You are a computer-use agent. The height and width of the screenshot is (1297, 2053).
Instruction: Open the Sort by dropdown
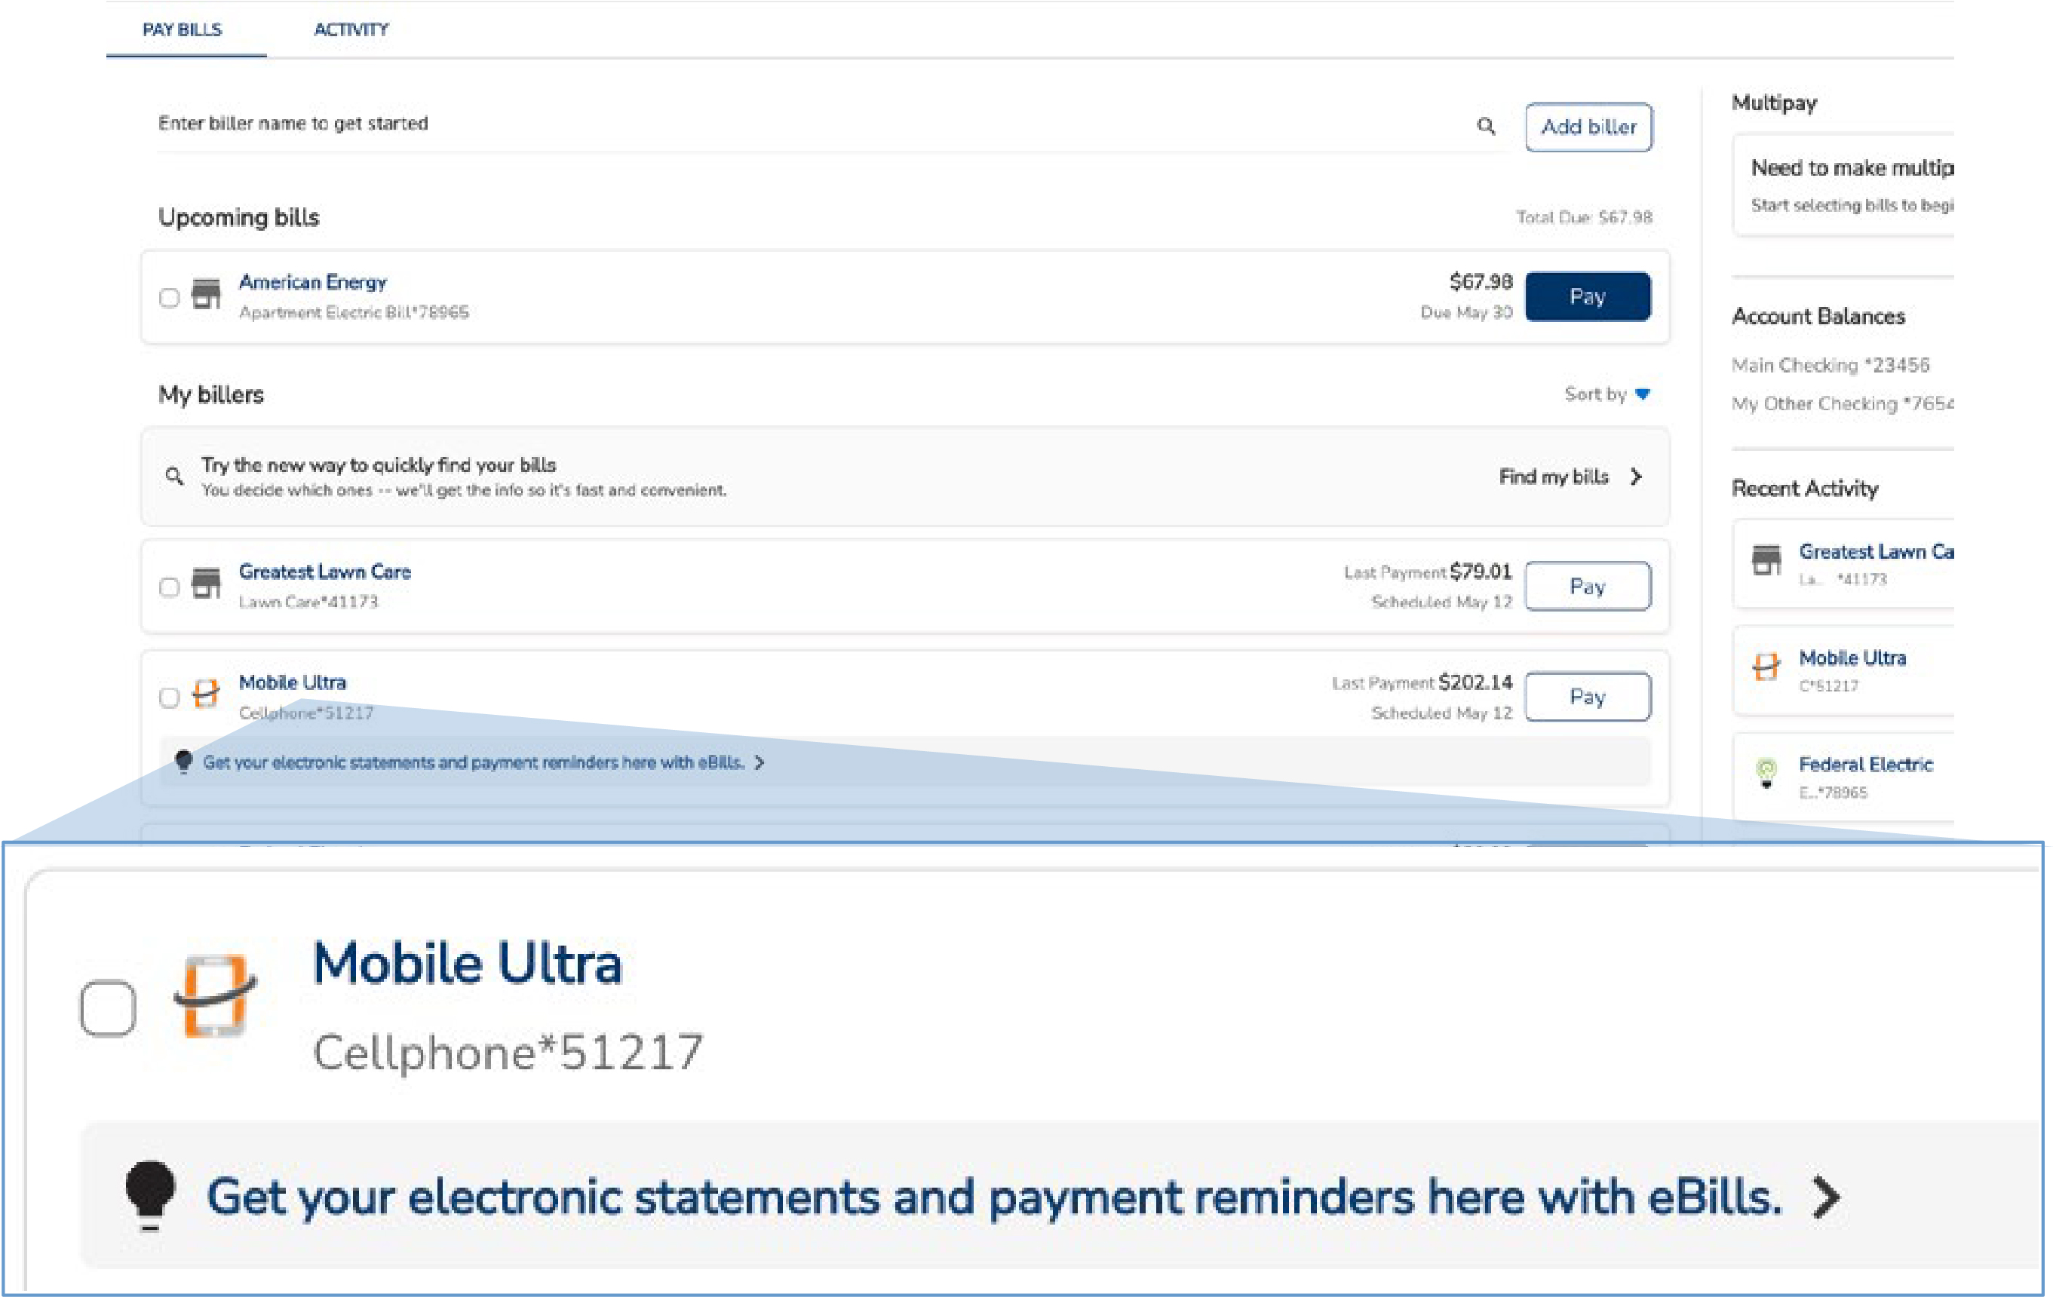[x=1607, y=394]
